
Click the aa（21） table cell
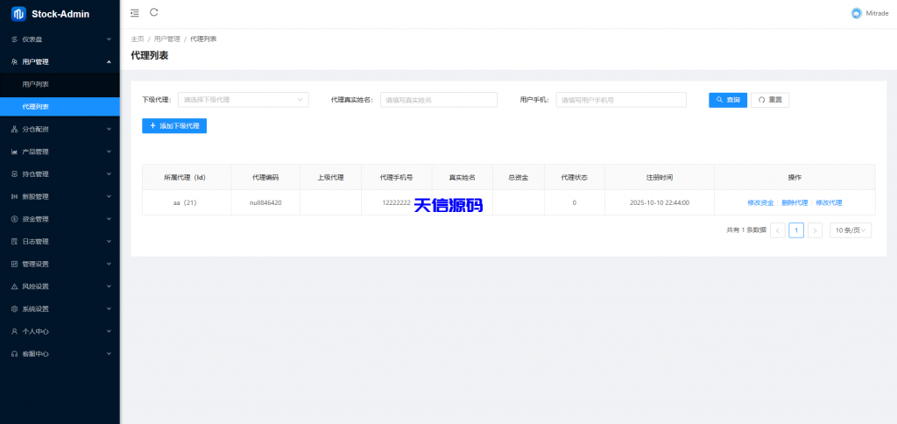pyautogui.click(x=187, y=202)
